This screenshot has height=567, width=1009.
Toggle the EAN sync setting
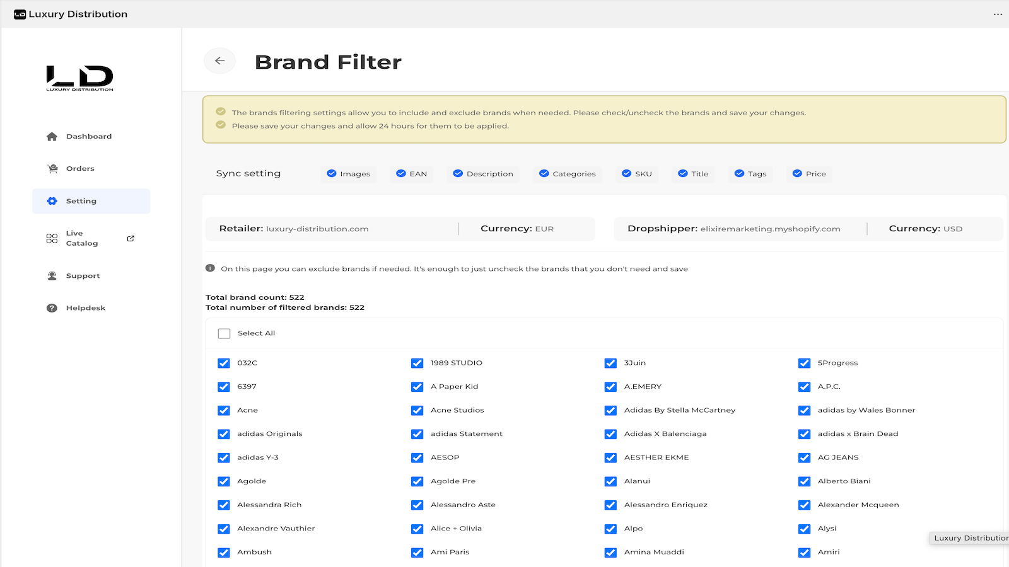tap(411, 174)
